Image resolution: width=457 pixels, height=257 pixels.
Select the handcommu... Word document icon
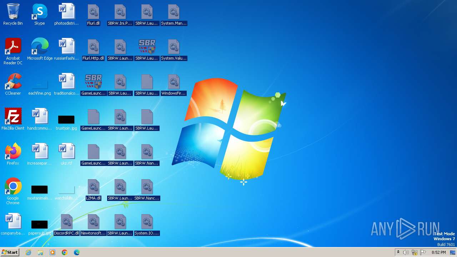click(40, 120)
